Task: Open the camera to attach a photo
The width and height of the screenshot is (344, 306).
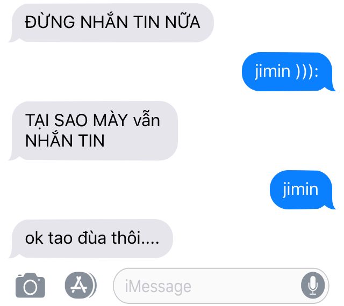Action: tap(30, 286)
